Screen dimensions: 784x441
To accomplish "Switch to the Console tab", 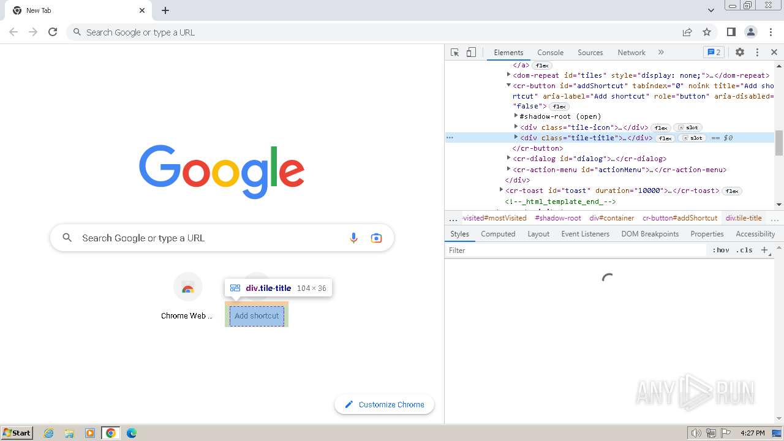I will [550, 53].
